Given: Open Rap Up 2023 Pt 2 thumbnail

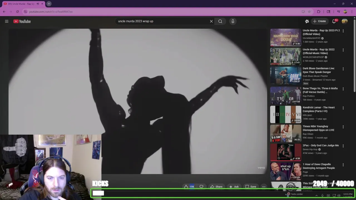Looking at the screenshot, I should [x=286, y=37].
